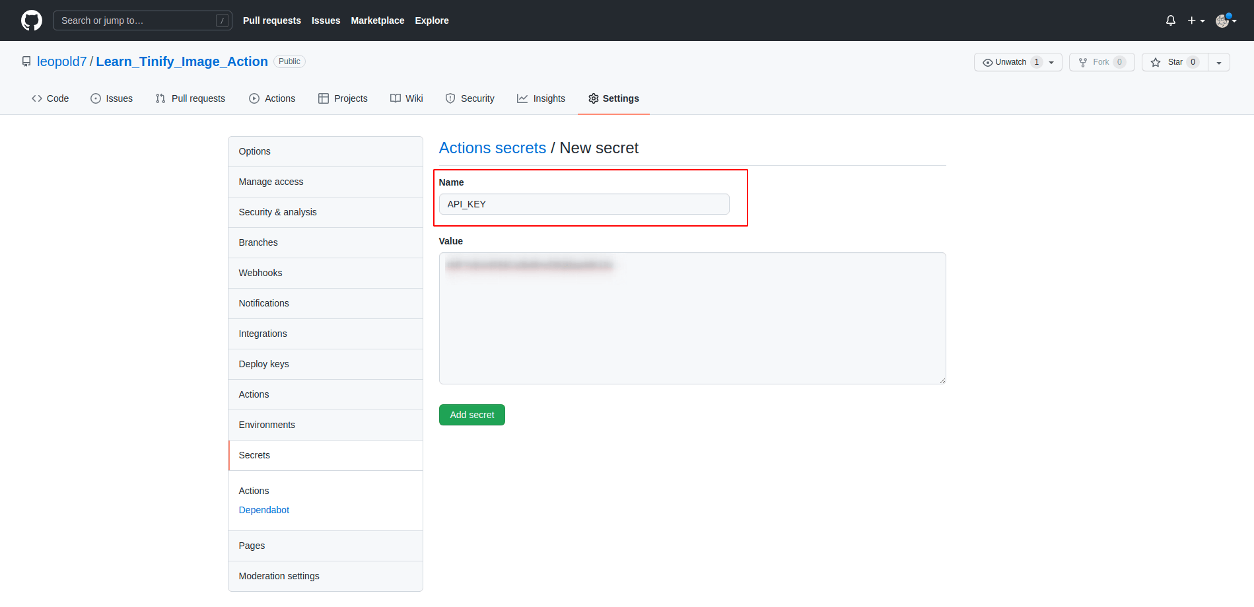Open the Wiki tab

(406, 98)
